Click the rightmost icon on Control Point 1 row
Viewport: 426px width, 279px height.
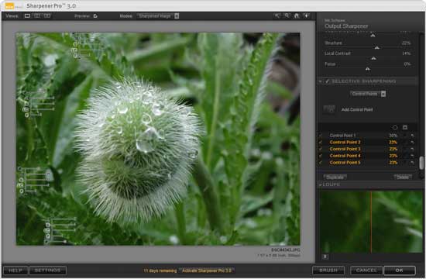pyautogui.click(x=412, y=136)
